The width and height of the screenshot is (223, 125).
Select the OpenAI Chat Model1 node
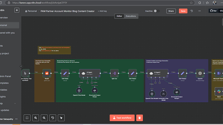[152, 94]
